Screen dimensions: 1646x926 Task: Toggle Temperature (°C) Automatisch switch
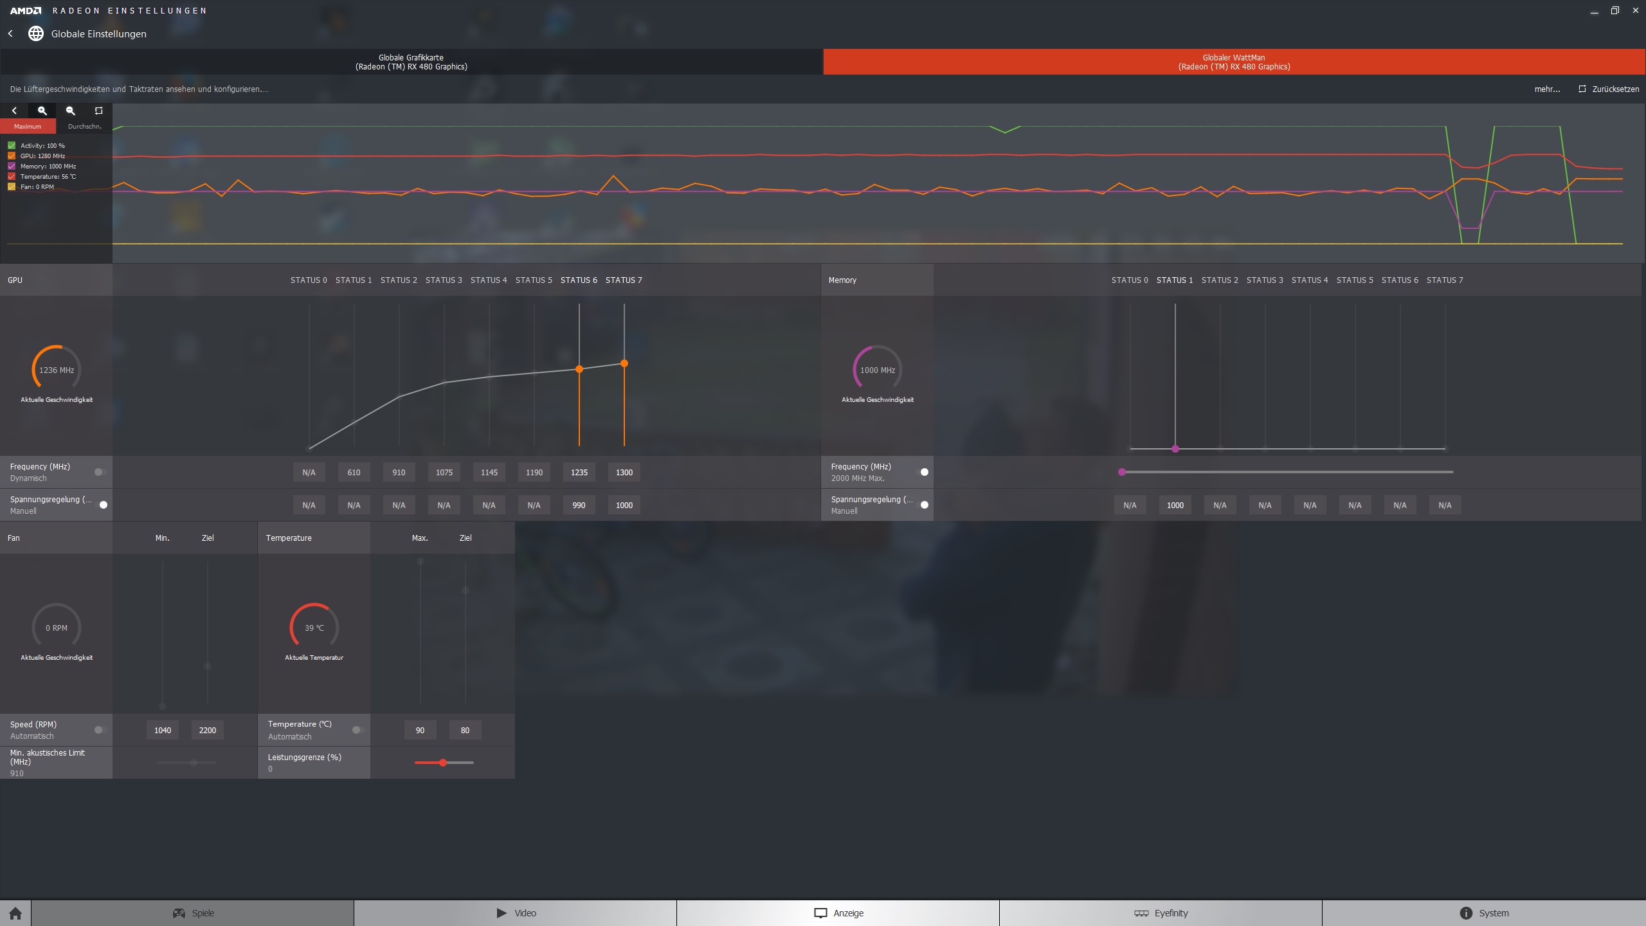pyautogui.click(x=358, y=730)
